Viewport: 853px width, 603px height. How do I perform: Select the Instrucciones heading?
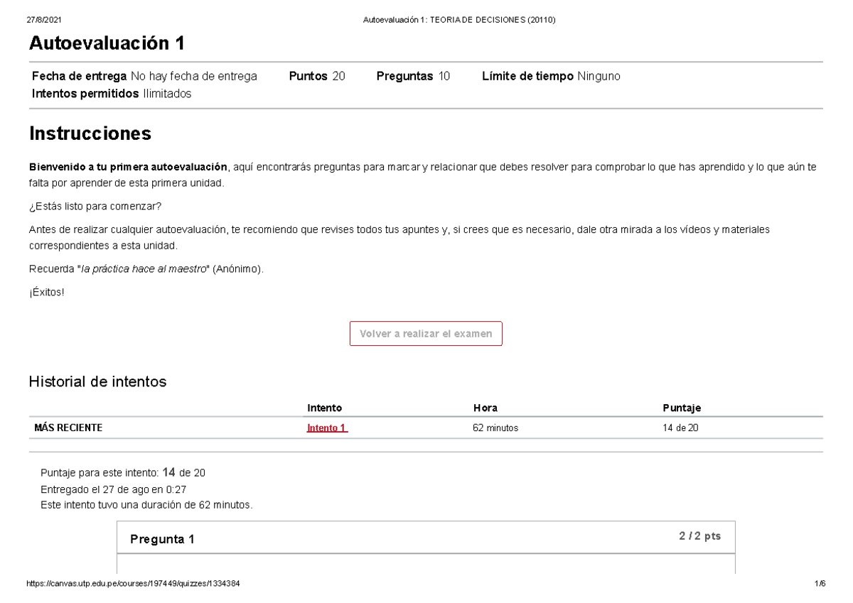coord(90,133)
